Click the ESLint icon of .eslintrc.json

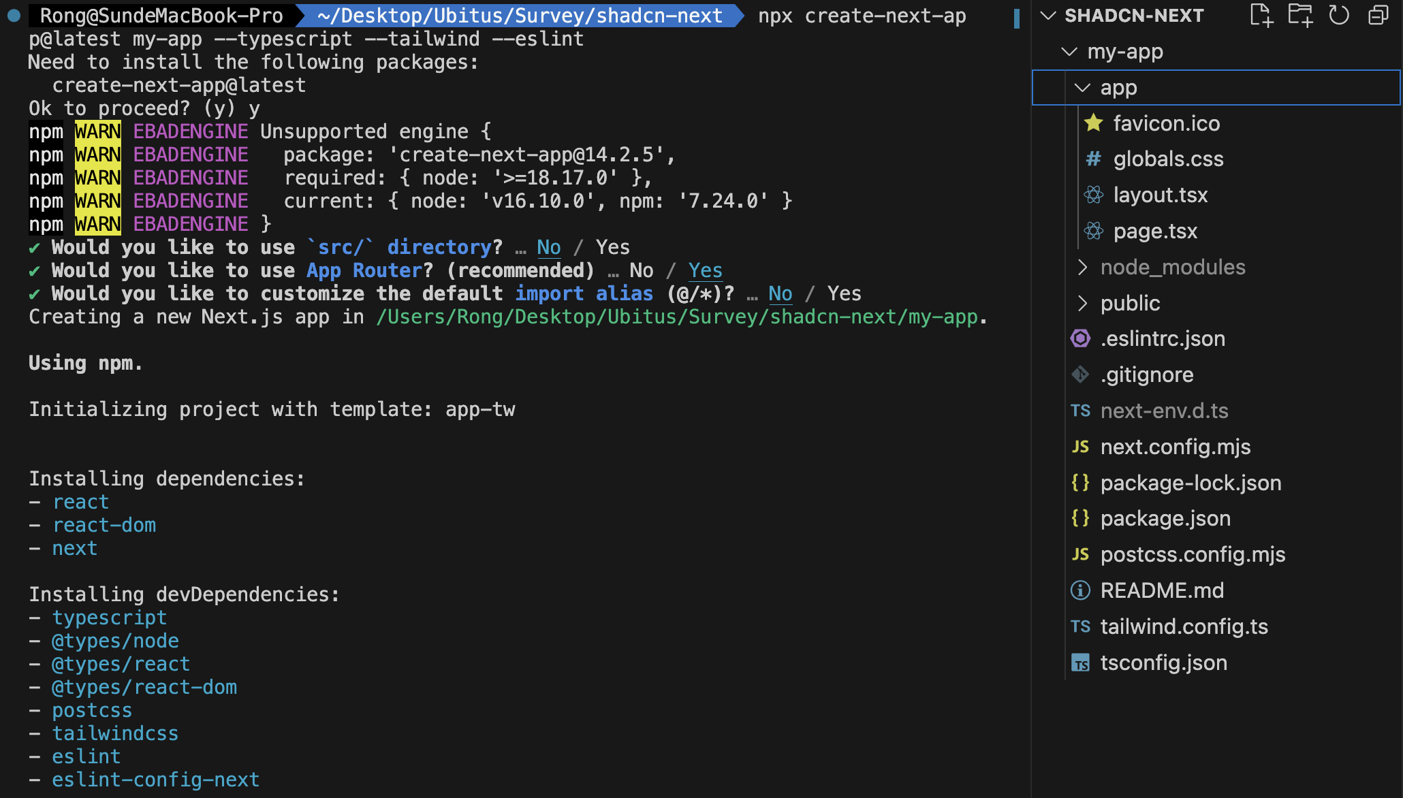(x=1081, y=338)
